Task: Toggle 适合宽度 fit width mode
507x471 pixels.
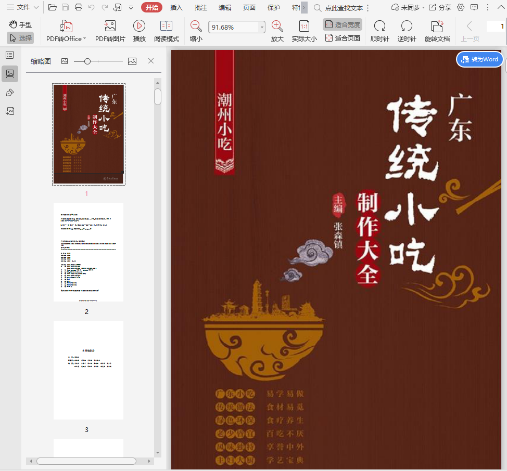Action: [343, 24]
